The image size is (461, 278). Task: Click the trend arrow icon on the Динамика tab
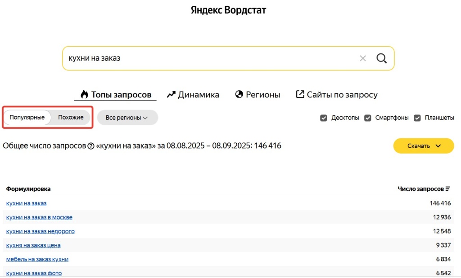pyautogui.click(x=171, y=94)
